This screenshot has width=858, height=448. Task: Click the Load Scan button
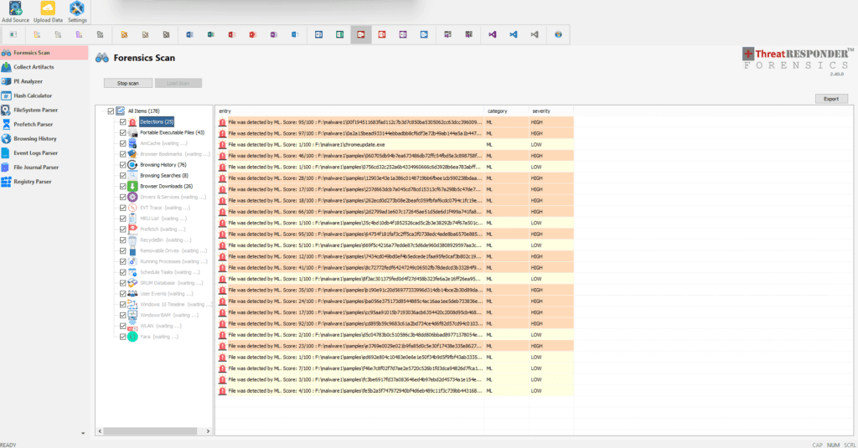[x=178, y=83]
